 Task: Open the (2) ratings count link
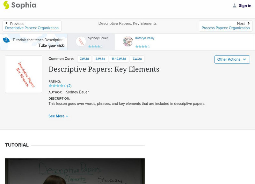[x=69, y=86]
